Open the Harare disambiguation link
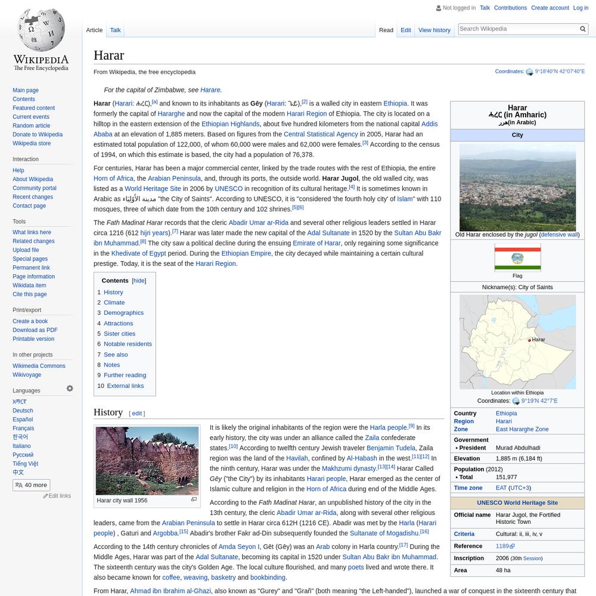 pos(210,90)
